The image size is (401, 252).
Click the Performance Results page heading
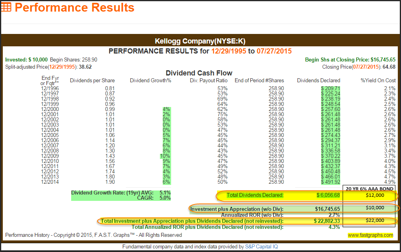coord(75,7)
